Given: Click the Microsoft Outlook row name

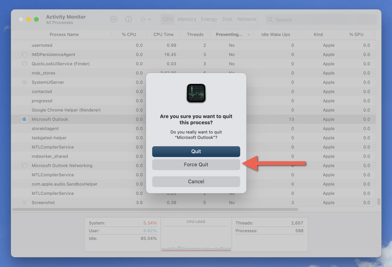Looking at the screenshot, I should [50, 119].
